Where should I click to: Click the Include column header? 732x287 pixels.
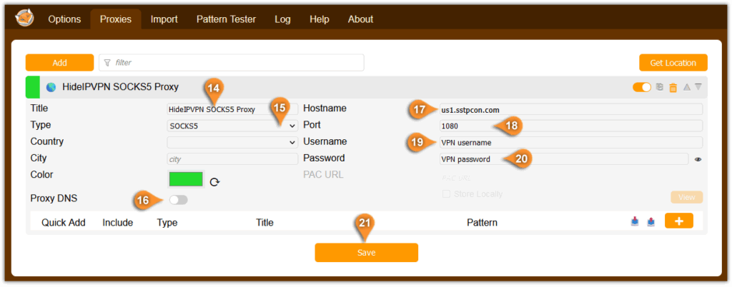point(118,223)
